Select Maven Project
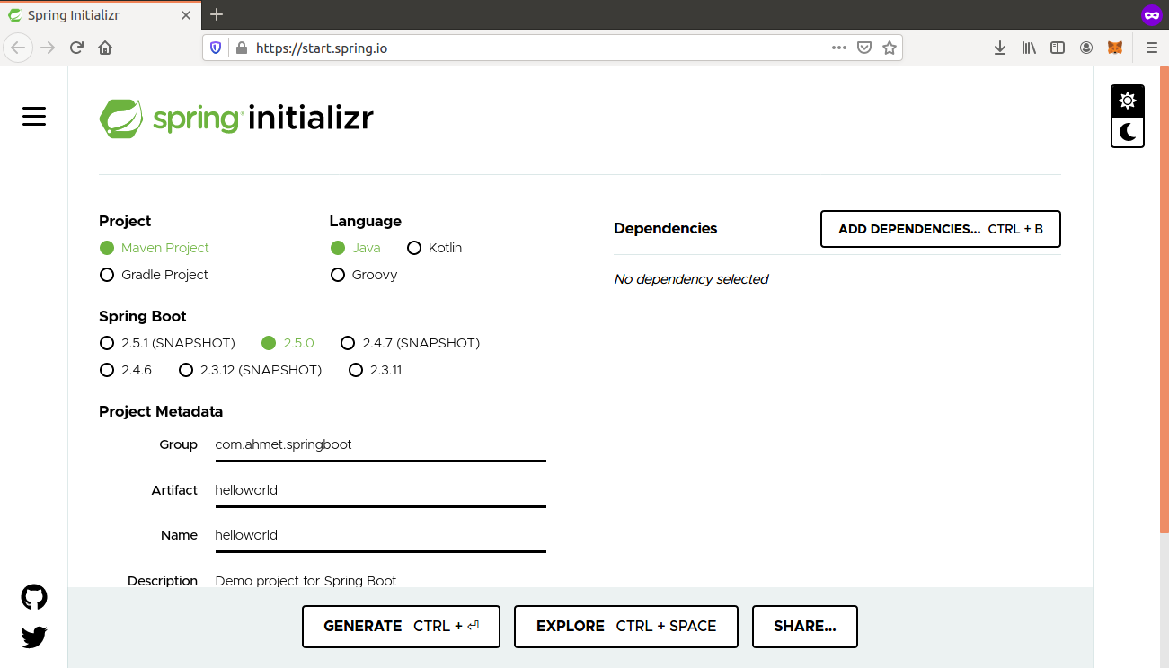 (155, 248)
